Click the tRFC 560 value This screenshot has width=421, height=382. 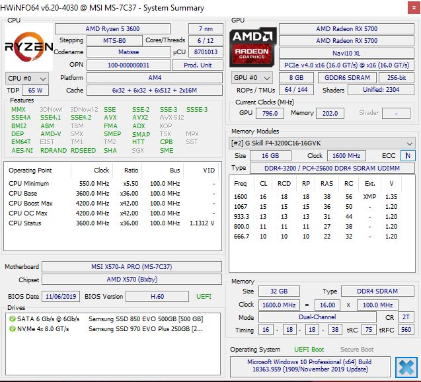(x=406, y=330)
